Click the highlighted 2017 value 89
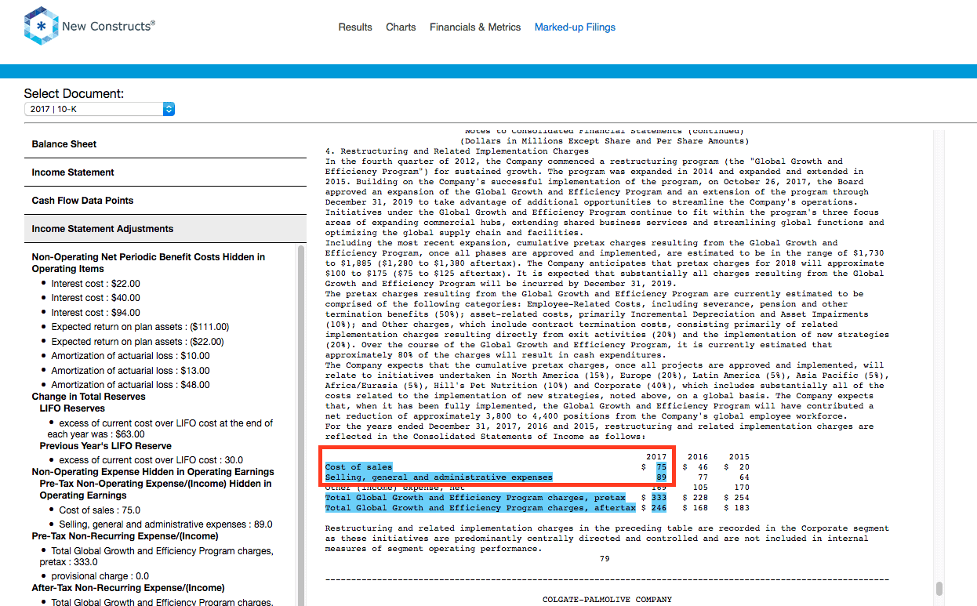The height and width of the screenshot is (606, 977). click(x=661, y=477)
